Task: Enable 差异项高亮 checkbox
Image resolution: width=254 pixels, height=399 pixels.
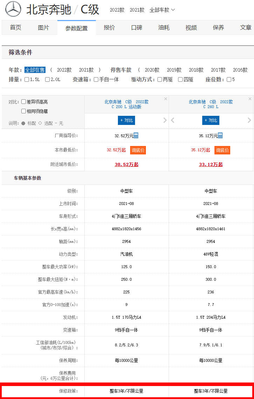Action: [x=23, y=101]
